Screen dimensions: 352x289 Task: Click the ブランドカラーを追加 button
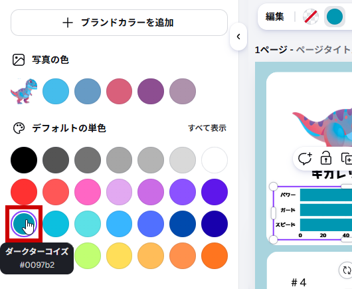(119, 23)
